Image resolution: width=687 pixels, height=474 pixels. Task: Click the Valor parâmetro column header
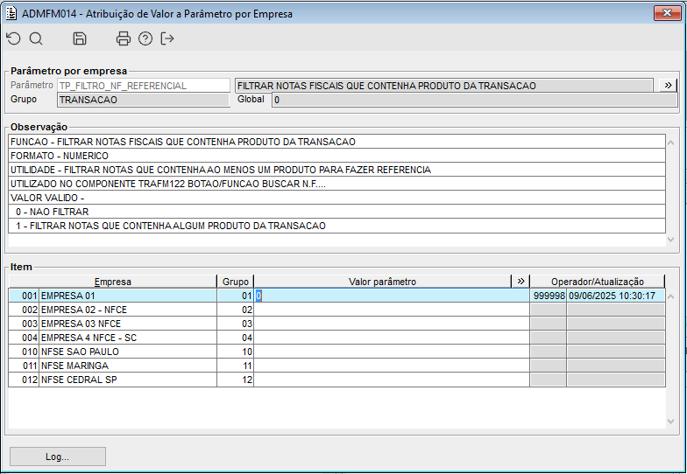pos(382,282)
